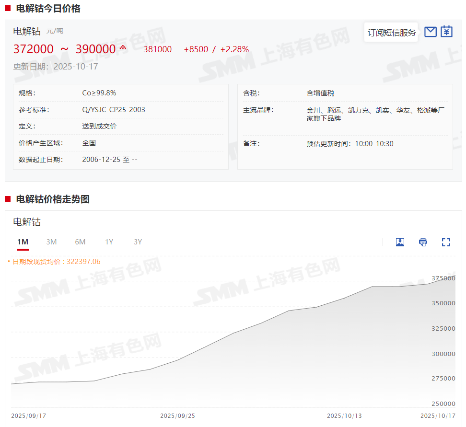This screenshot has height=427, width=466.
Task: Select the 1M time range tab
Action: pos(23,242)
